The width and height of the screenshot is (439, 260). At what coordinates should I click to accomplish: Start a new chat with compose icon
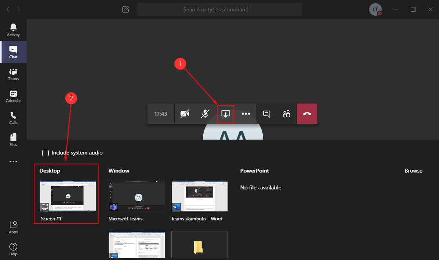(126, 9)
